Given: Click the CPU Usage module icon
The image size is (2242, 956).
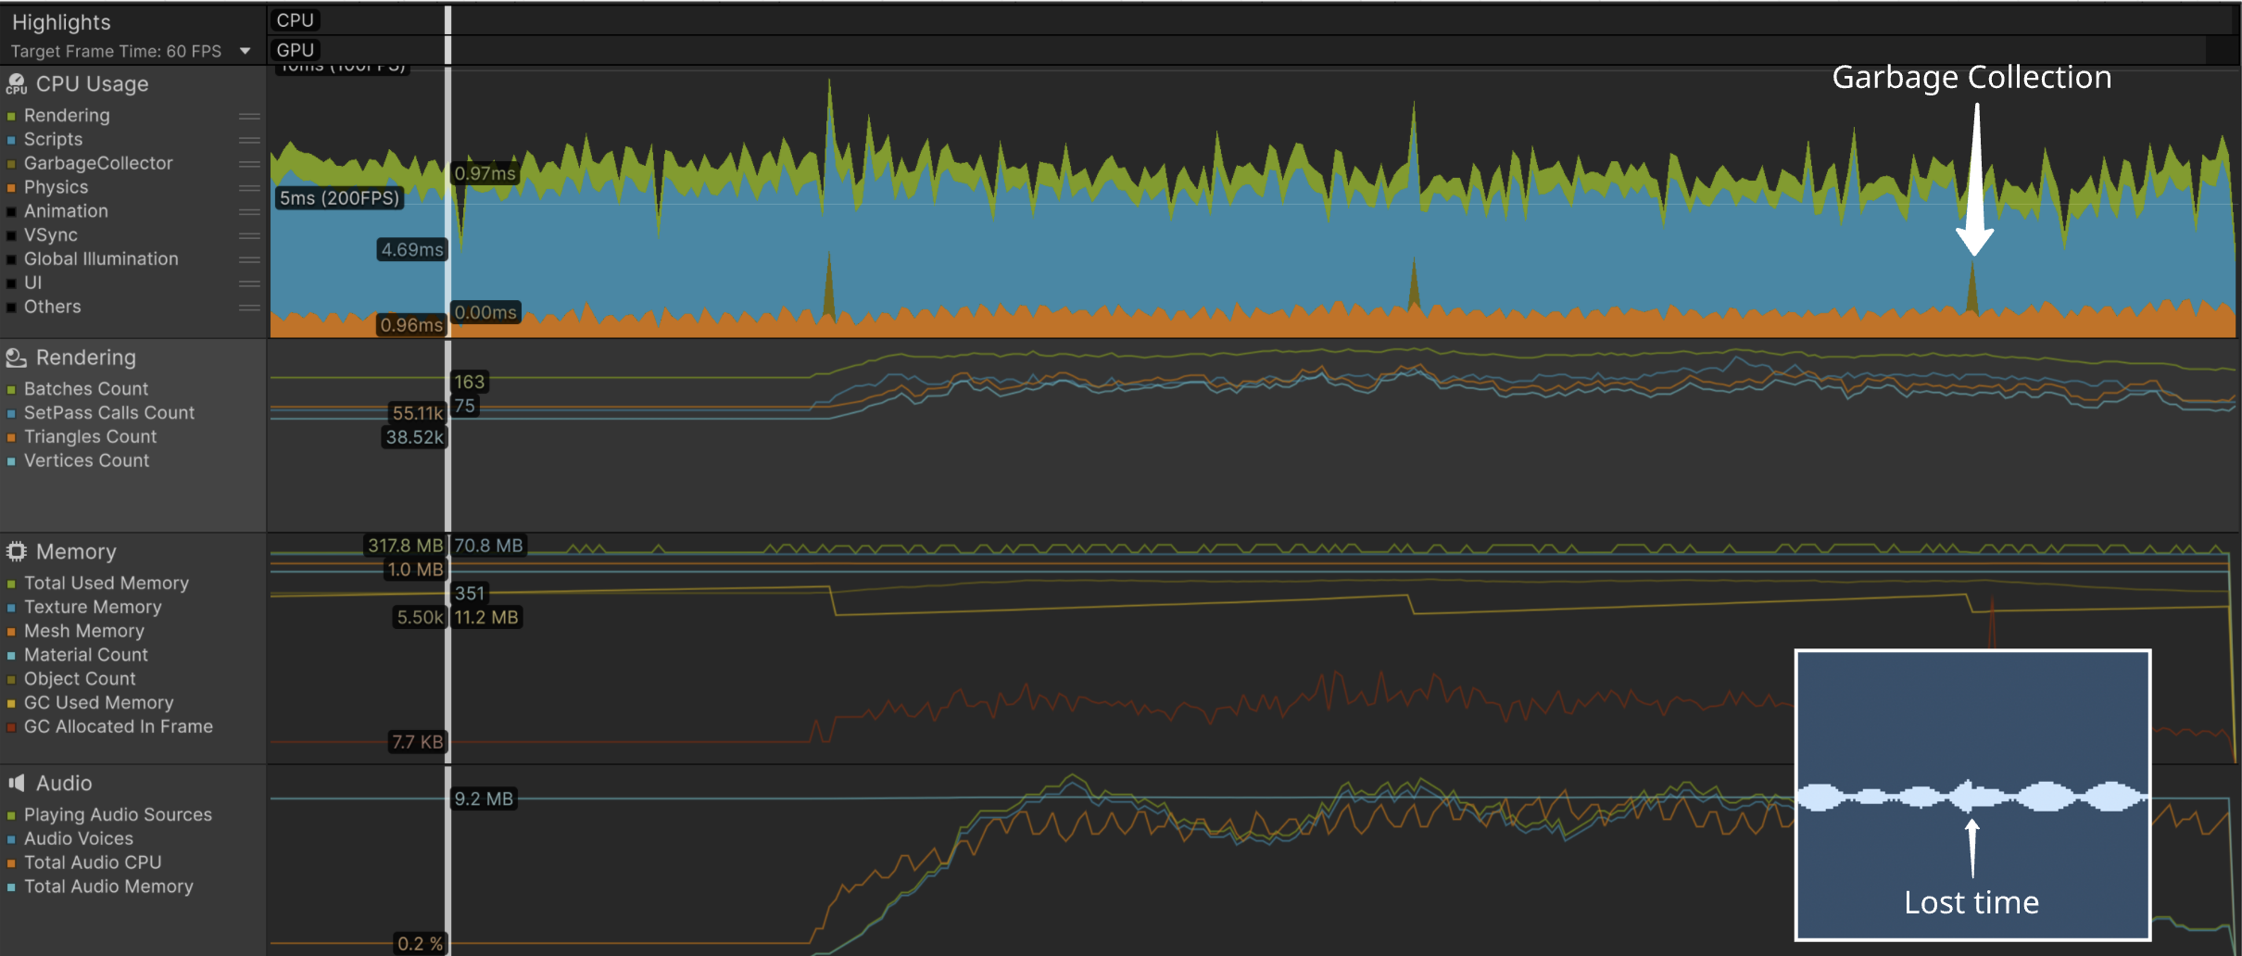Looking at the screenshot, I should [x=16, y=84].
